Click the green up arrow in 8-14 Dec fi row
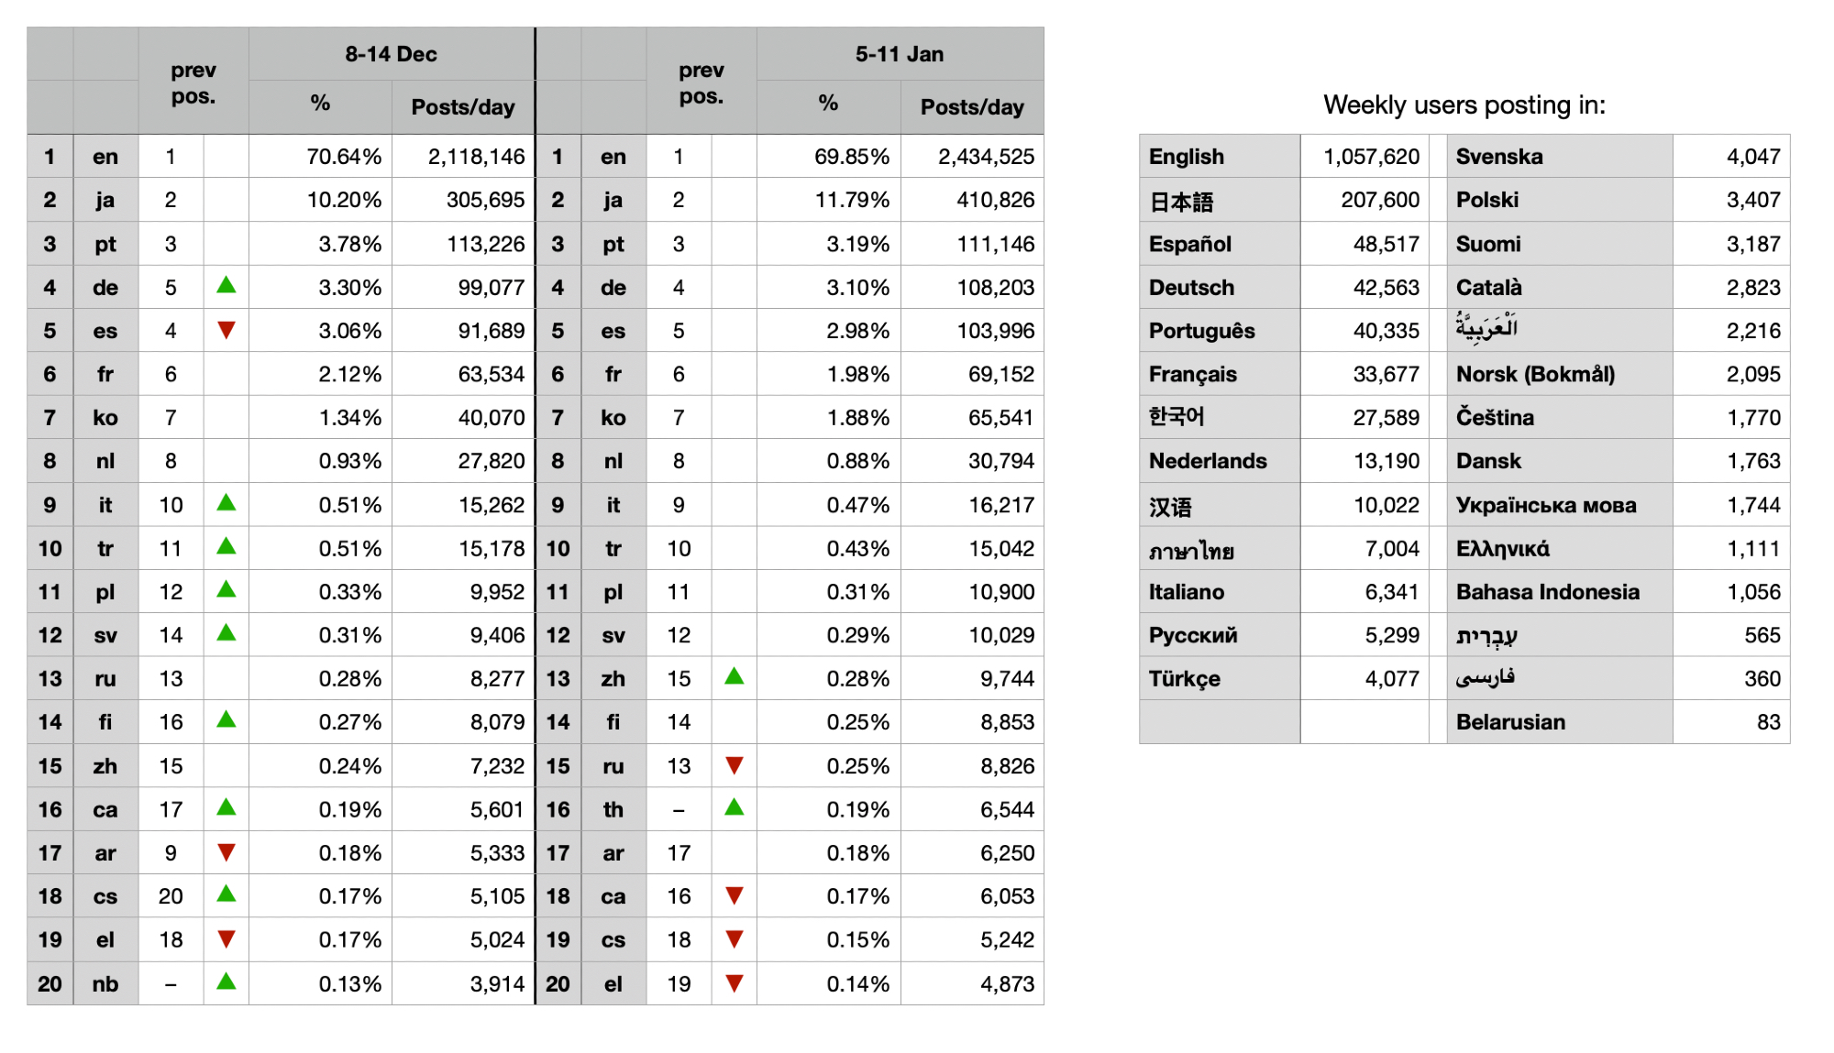This screenshot has height=1053, width=1834. [226, 720]
